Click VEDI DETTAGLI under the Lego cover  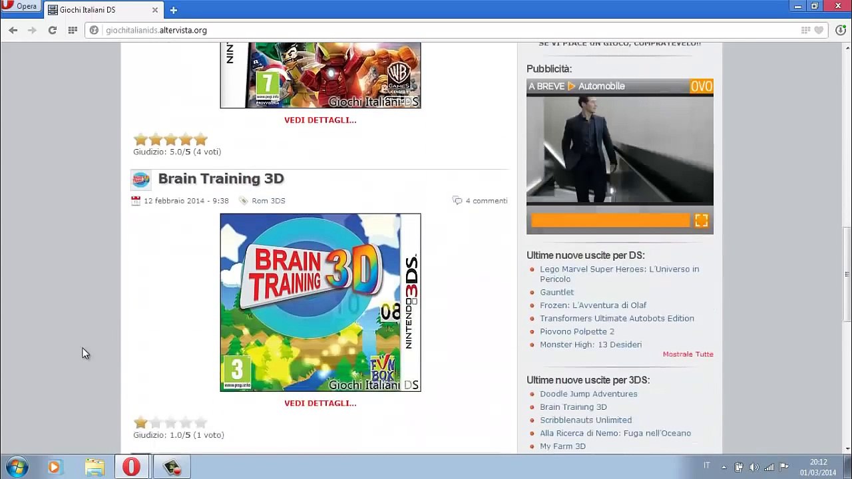[x=320, y=120]
